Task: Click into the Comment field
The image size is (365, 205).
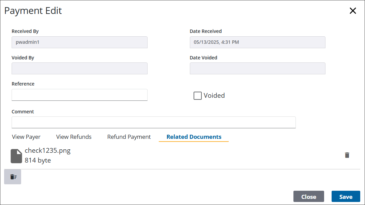Action: [154, 122]
